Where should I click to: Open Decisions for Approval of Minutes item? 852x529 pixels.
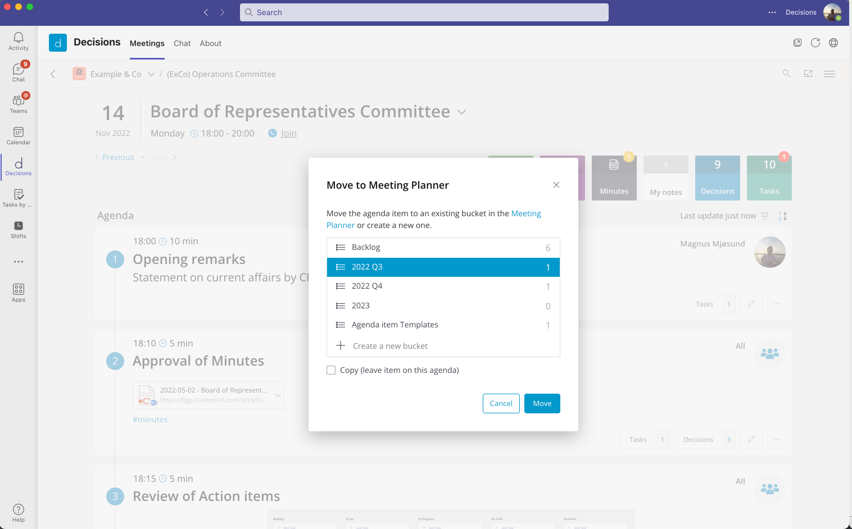click(705, 439)
